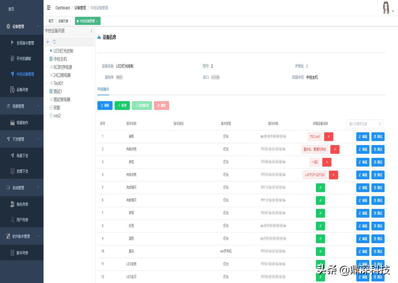
Task: Refresh the central control device list
Action: pyautogui.click(x=54, y=42)
